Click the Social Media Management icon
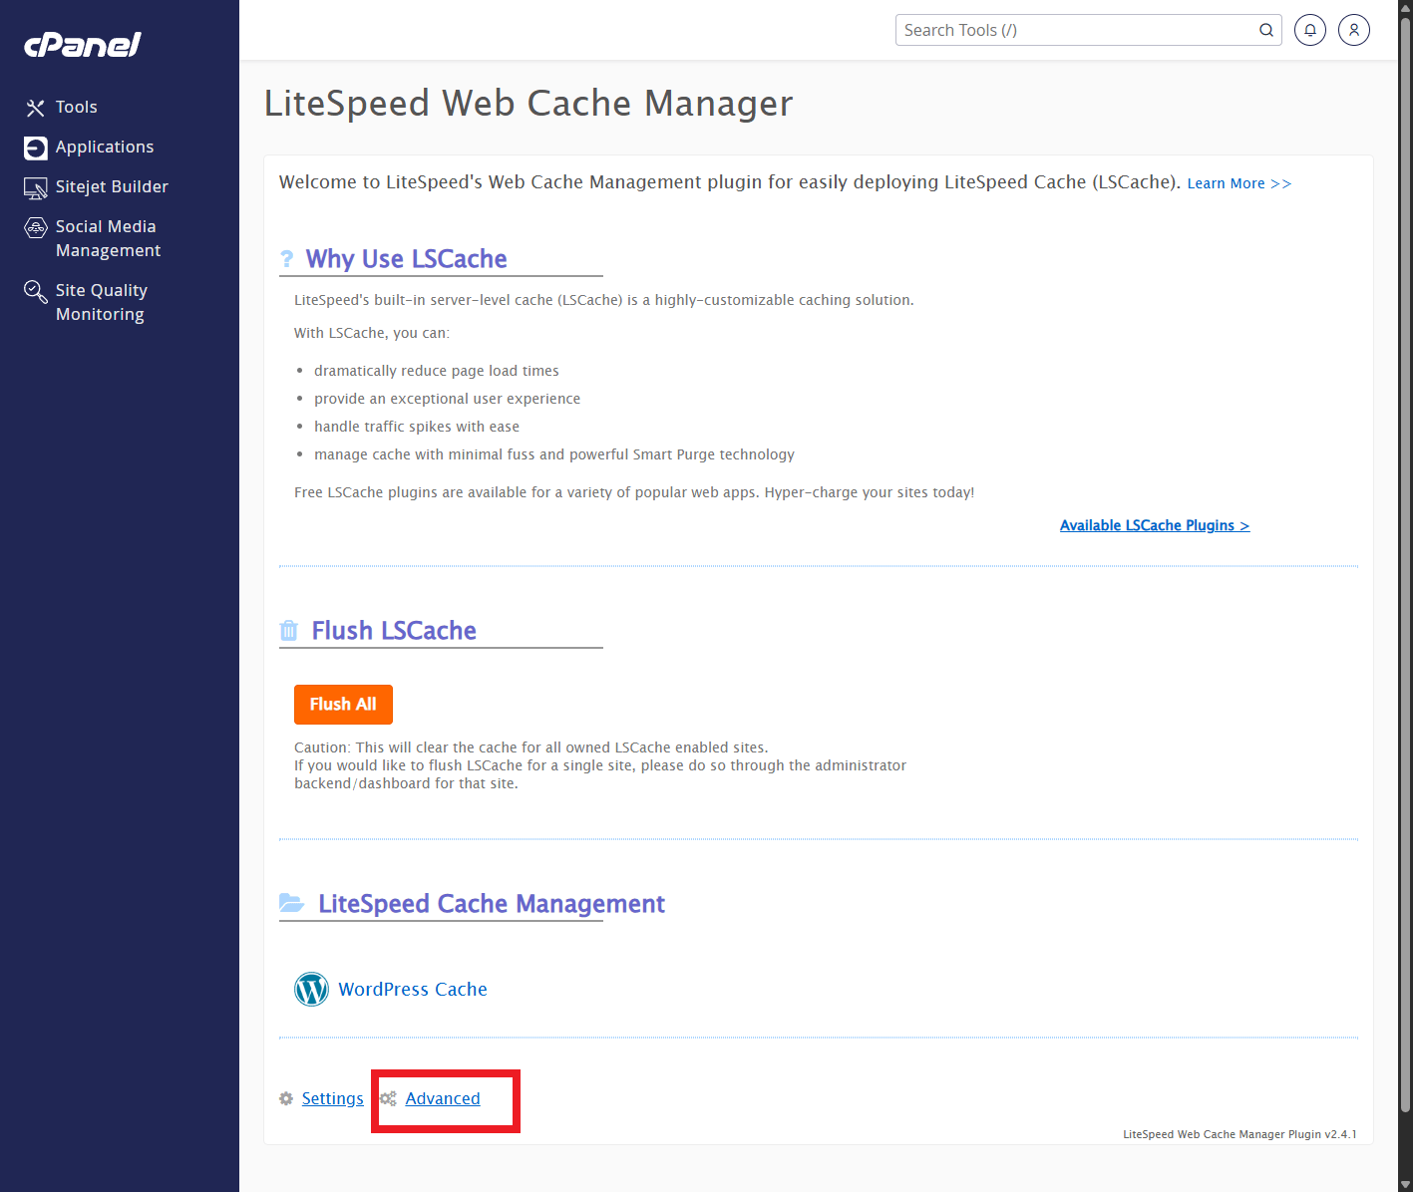The height and width of the screenshot is (1192, 1413). 36,227
